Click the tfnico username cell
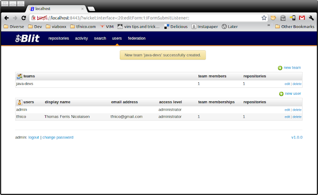The image size is (318, 195). 21,117
